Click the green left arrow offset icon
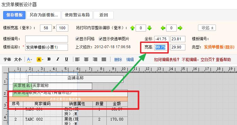The image size is (237, 125). (163, 28)
